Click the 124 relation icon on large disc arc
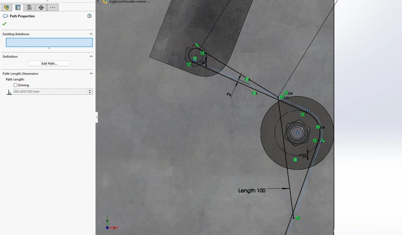 coord(318,127)
